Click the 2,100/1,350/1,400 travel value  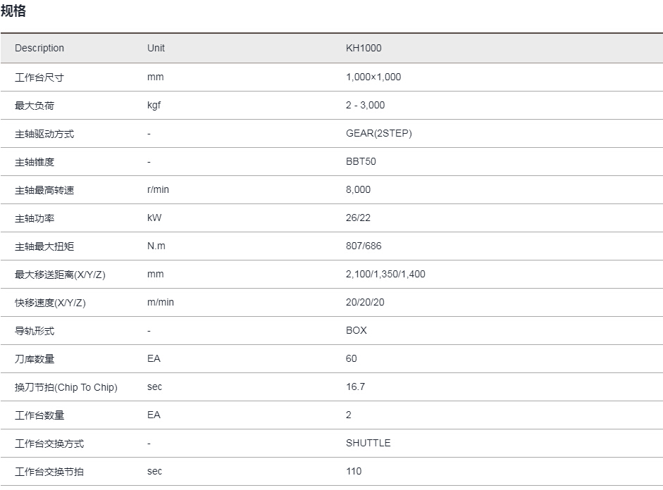coord(385,274)
